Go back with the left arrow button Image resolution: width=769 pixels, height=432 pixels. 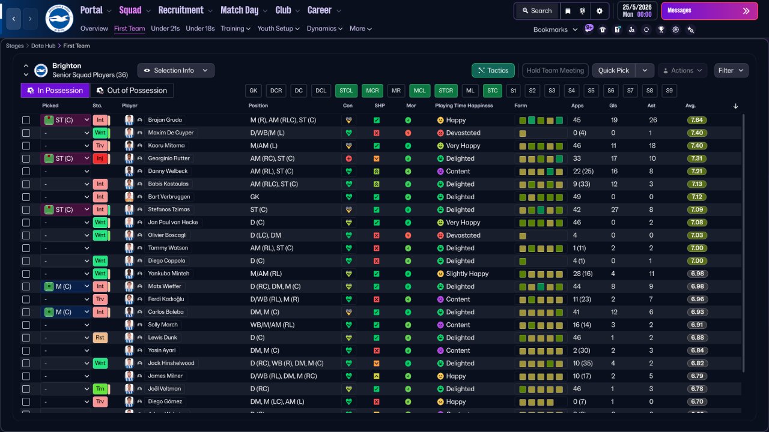point(14,19)
